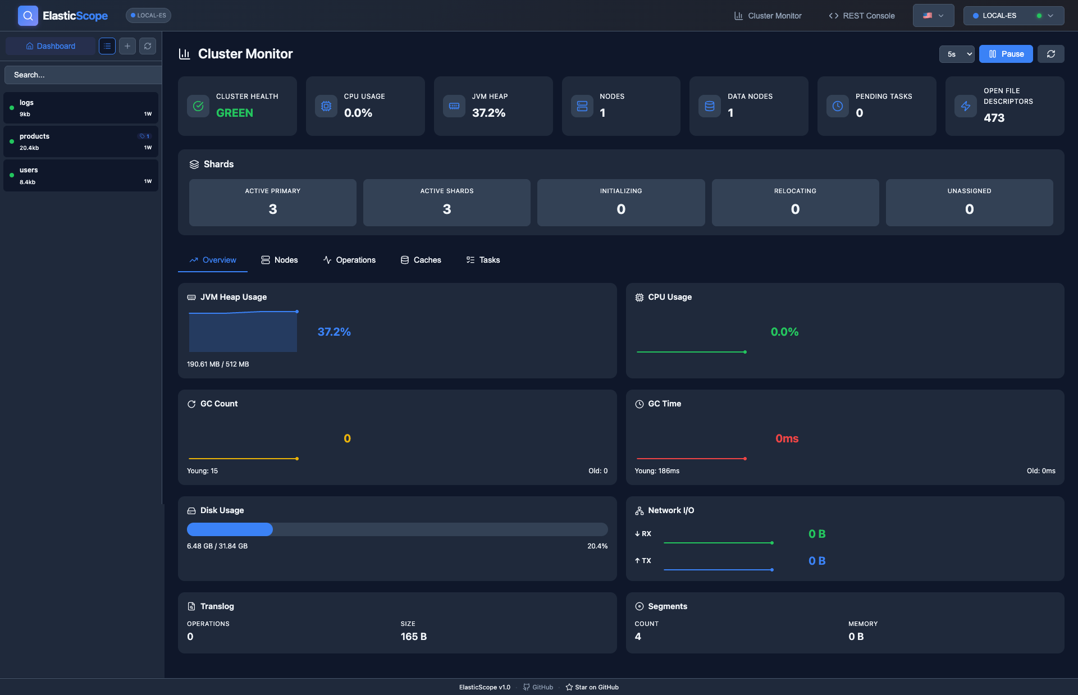Select the list view icon in sidebar

(x=107, y=45)
